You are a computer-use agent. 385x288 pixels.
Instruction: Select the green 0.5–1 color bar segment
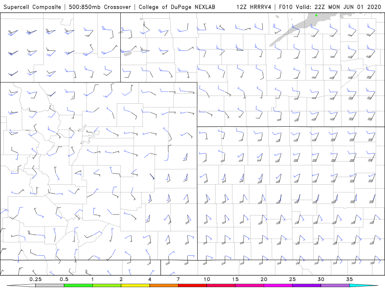[x=78, y=286]
